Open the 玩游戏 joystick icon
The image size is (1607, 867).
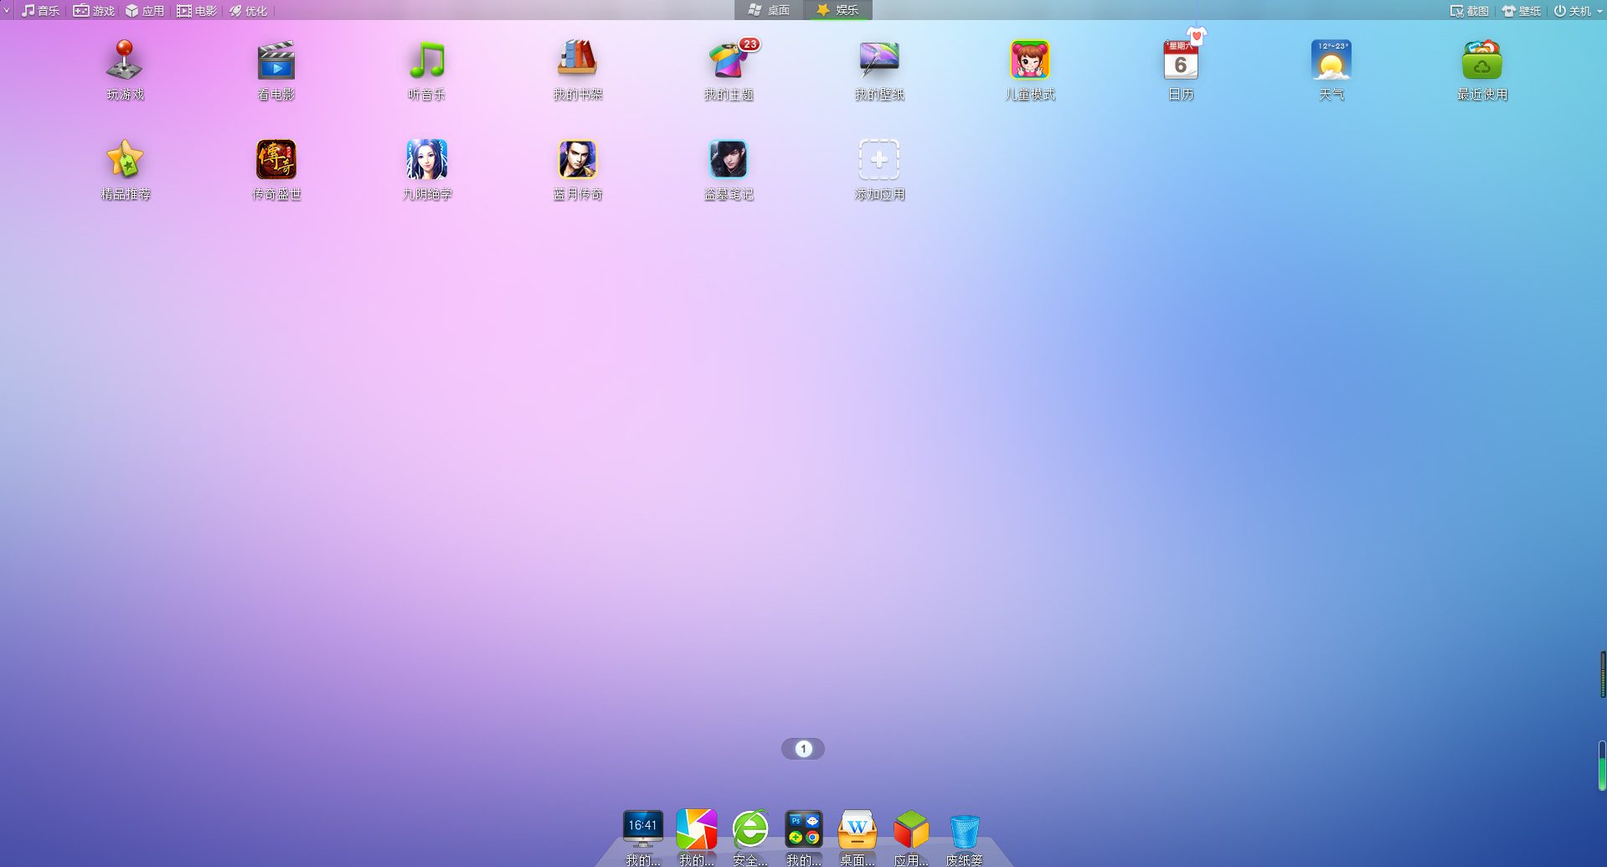click(x=125, y=60)
